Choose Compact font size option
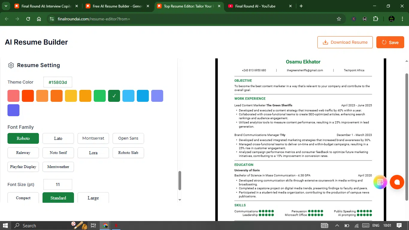Image resolution: width=409 pixels, height=230 pixels. [23, 198]
